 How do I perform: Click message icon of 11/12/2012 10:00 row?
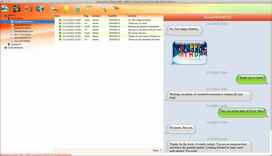pos(60,20)
